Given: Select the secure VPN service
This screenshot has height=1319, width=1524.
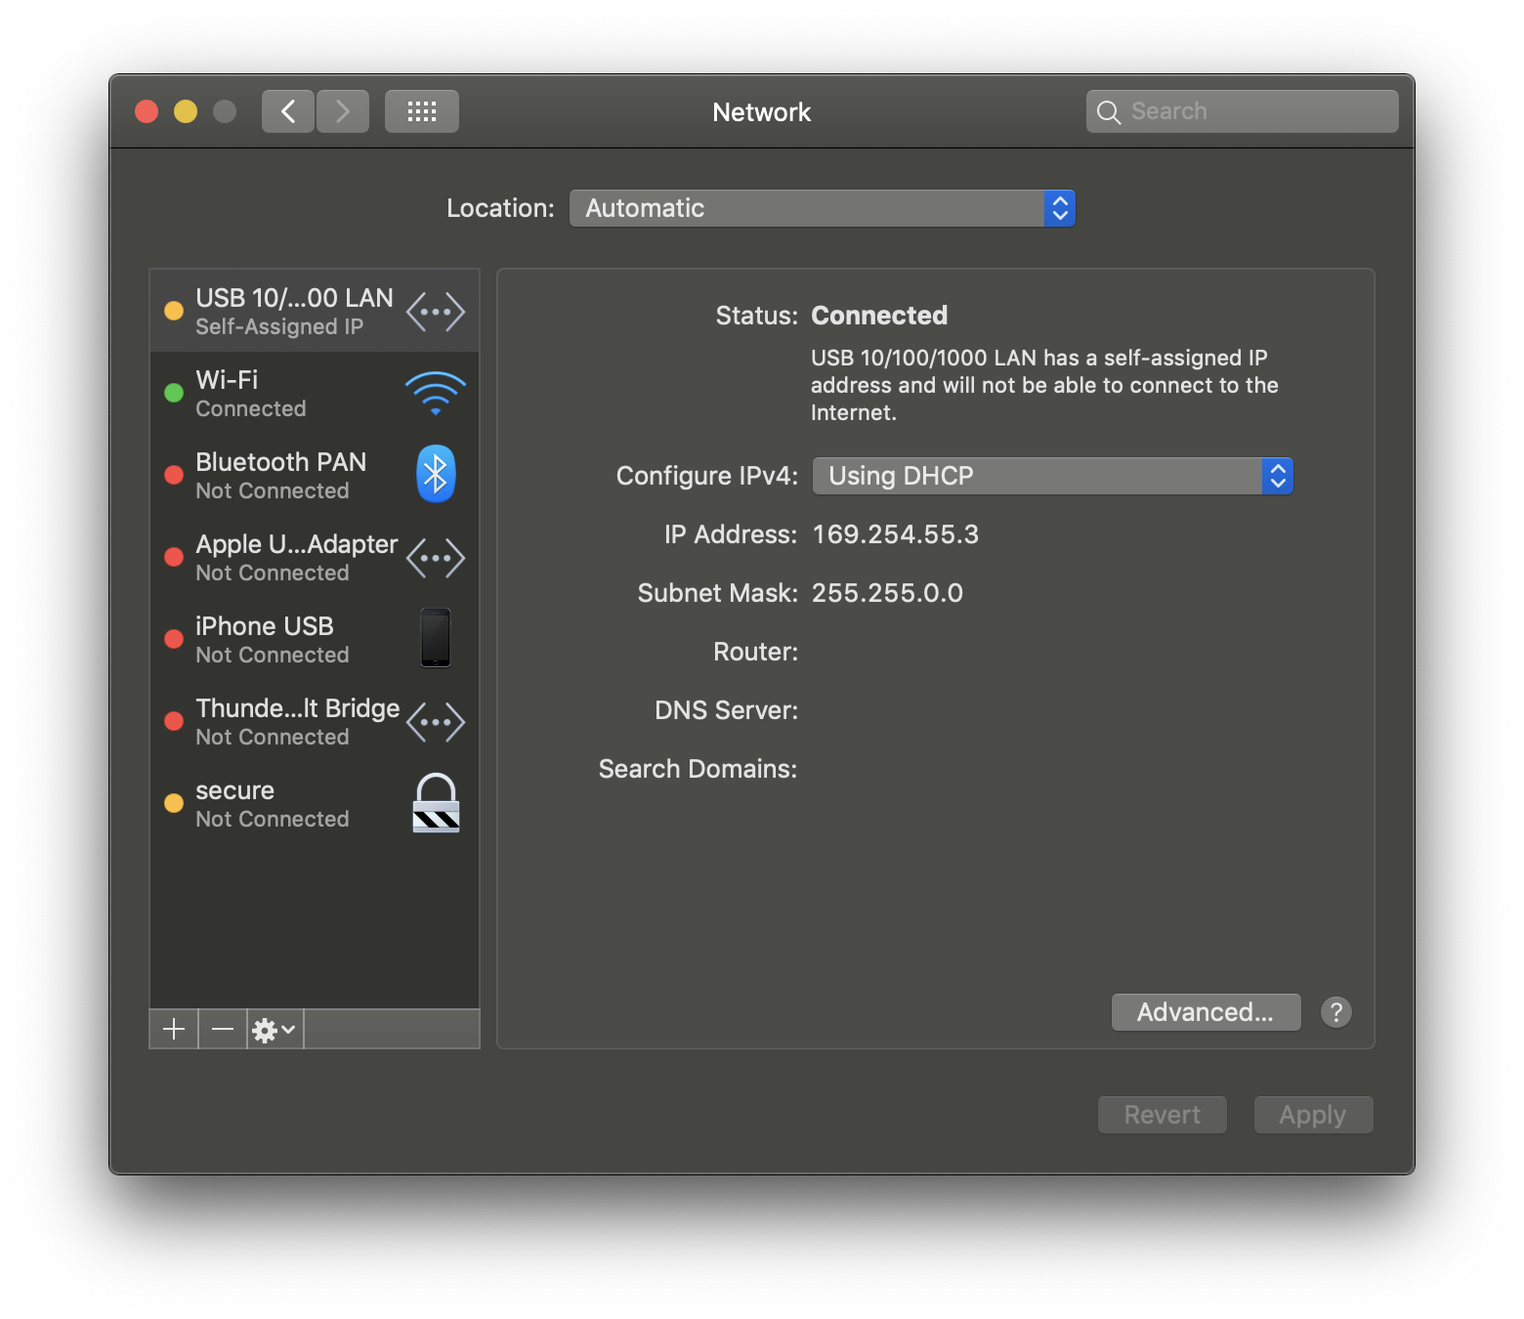Looking at the screenshot, I should coord(315,803).
